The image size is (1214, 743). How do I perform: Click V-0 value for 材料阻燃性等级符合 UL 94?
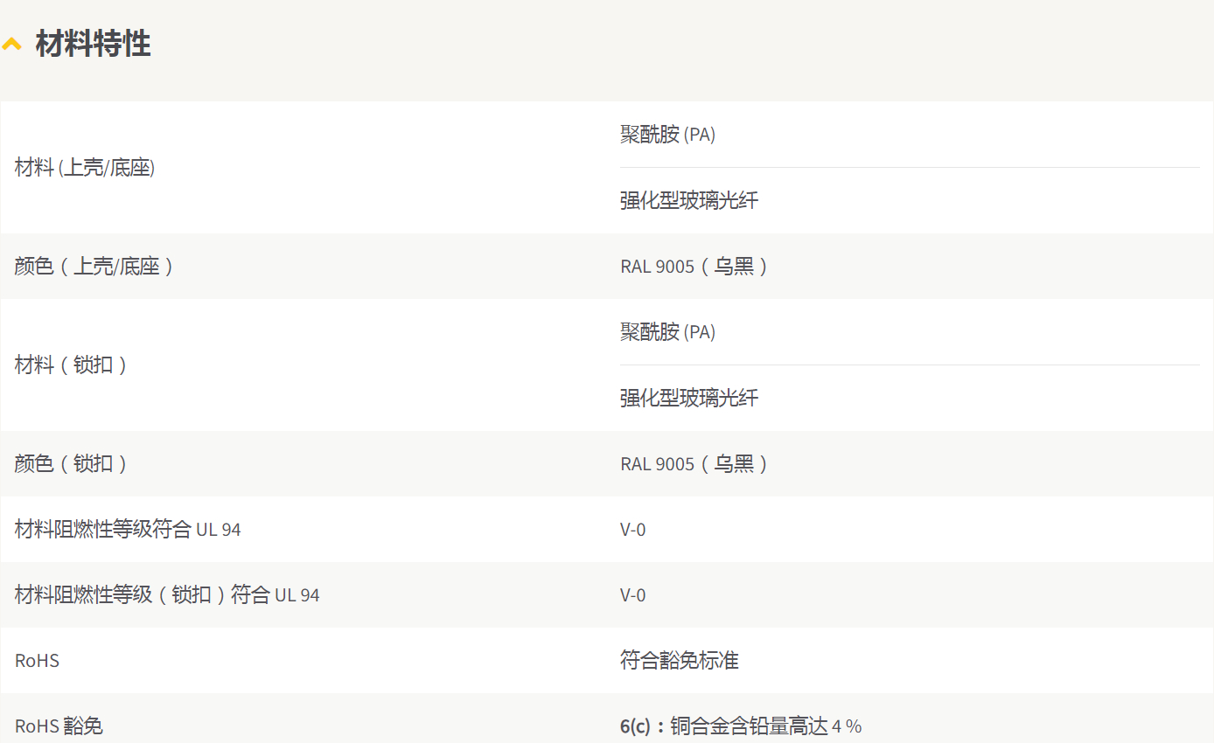coord(633,530)
